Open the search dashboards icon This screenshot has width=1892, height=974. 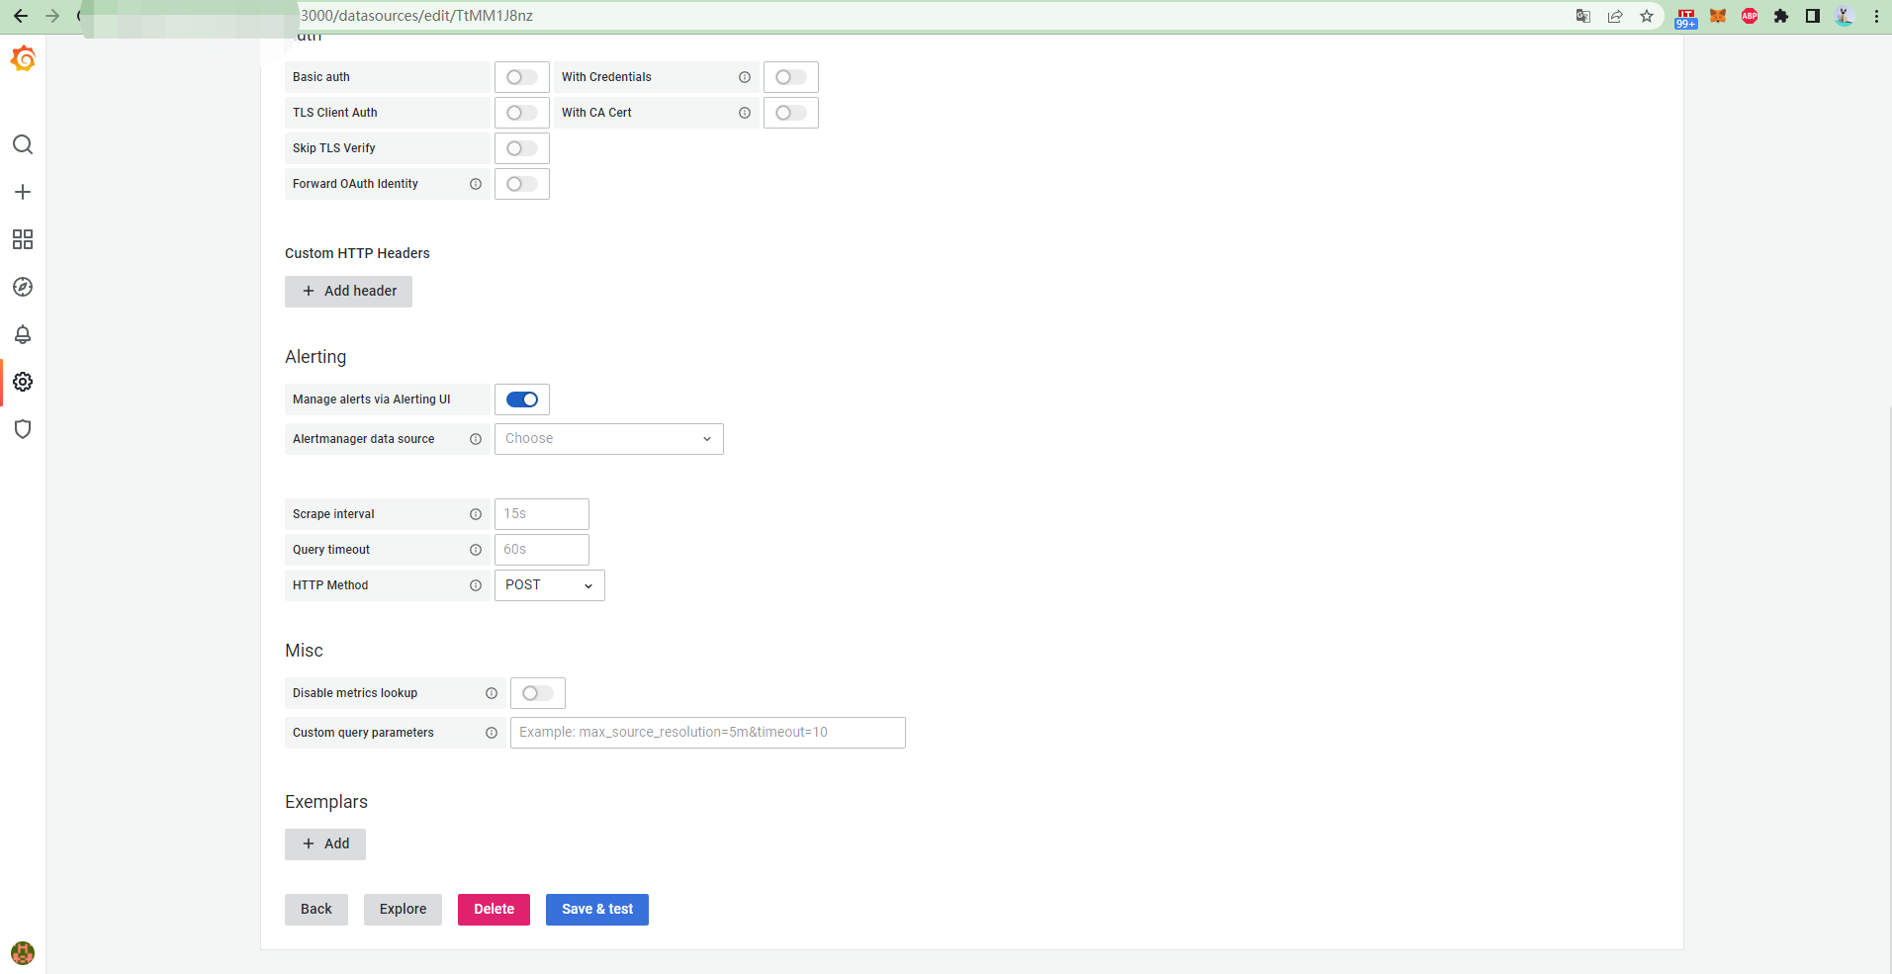click(x=23, y=144)
